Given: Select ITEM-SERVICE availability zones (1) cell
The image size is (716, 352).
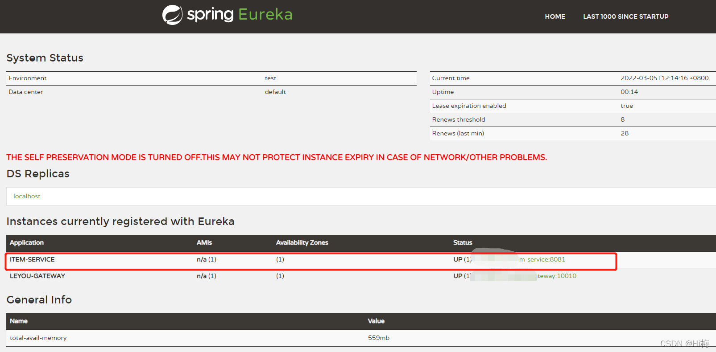Looking at the screenshot, I should point(280,259).
